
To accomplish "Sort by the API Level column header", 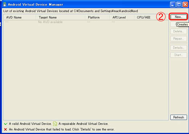I will pos(122,17).
